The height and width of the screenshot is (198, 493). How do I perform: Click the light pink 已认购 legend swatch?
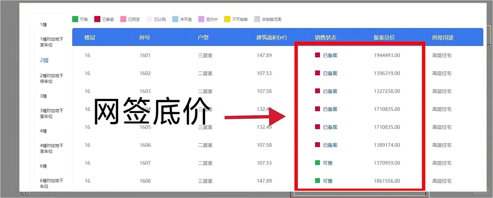pyautogui.click(x=149, y=19)
